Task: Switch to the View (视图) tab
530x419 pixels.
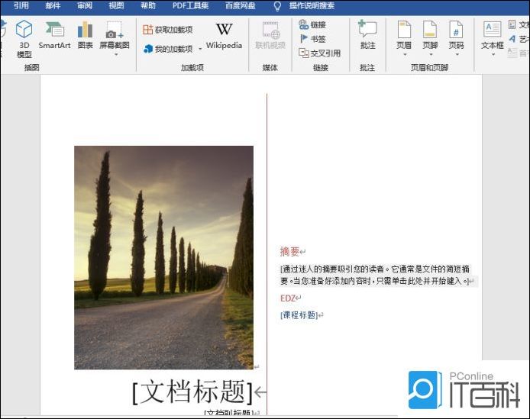Action: coord(116,6)
